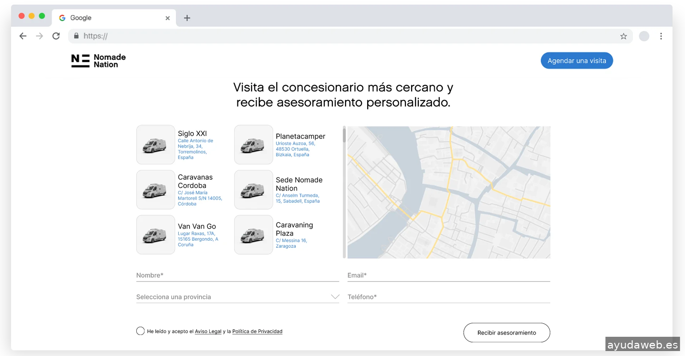Open the browser three-dot menu
This screenshot has width=685, height=356.
[x=661, y=36]
